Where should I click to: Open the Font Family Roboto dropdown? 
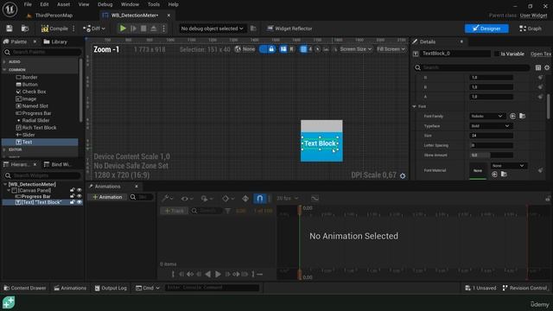click(486, 116)
